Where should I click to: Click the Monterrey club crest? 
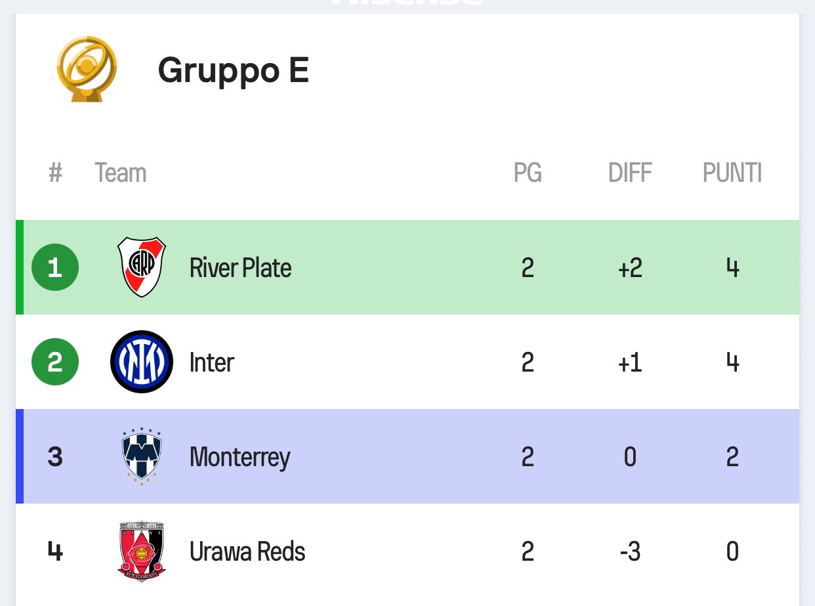pyautogui.click(x=142, y=456)
